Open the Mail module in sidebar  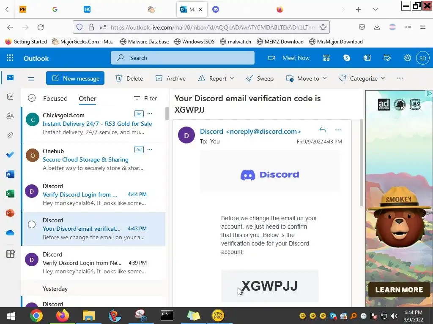point(10,78)
